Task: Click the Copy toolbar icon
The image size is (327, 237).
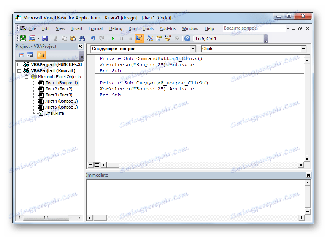Action: point(64,38)
